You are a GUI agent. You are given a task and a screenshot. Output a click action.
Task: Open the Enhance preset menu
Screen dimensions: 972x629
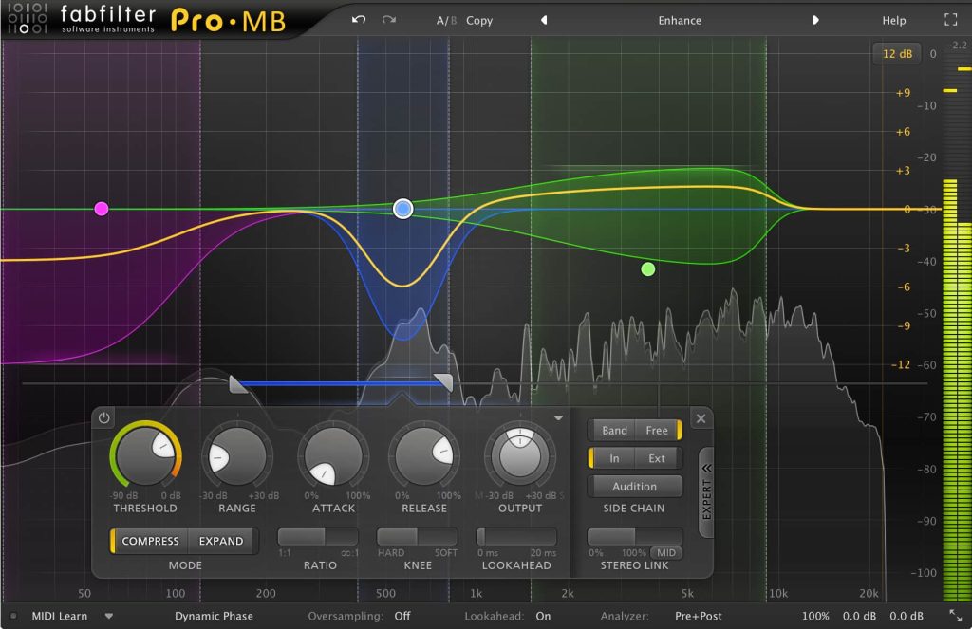click(x=679, y=20)
